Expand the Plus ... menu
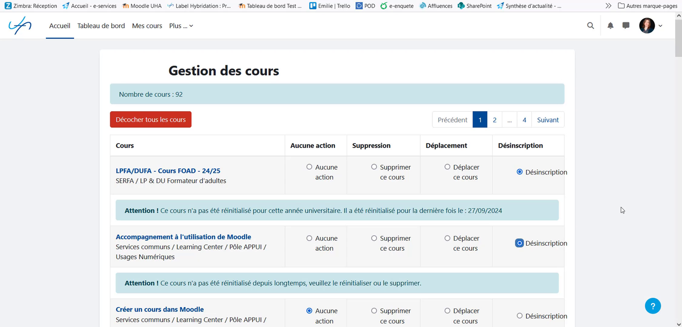The height and width of the screenshot is (327, 682). pyautogui.click(x=181, y=26)
